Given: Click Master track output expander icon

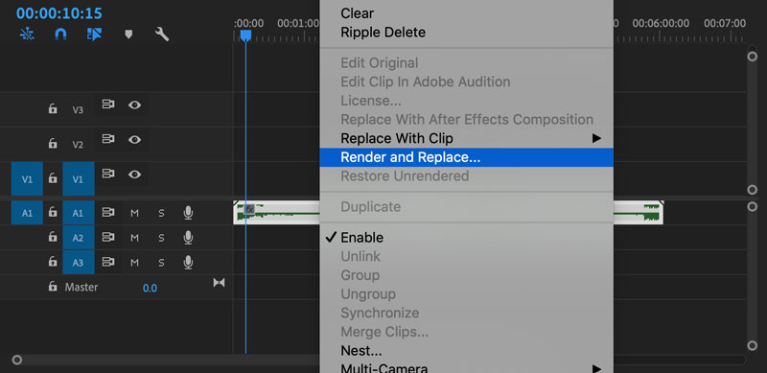Looking at the screenshot, I should (x=220, y=283).
